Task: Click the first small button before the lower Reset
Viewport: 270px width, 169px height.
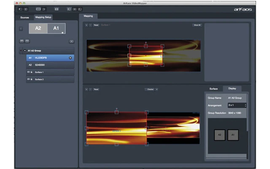Action: point(86,89)
